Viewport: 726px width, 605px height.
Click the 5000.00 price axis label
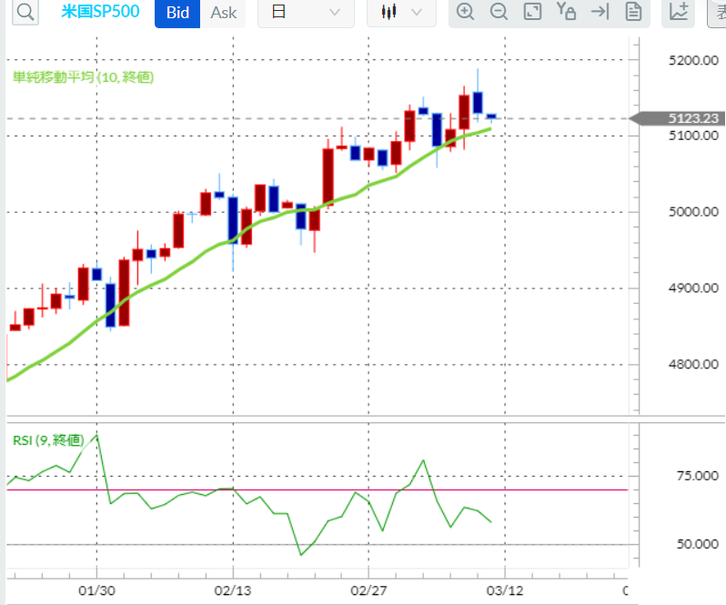(x=693, y=212)
